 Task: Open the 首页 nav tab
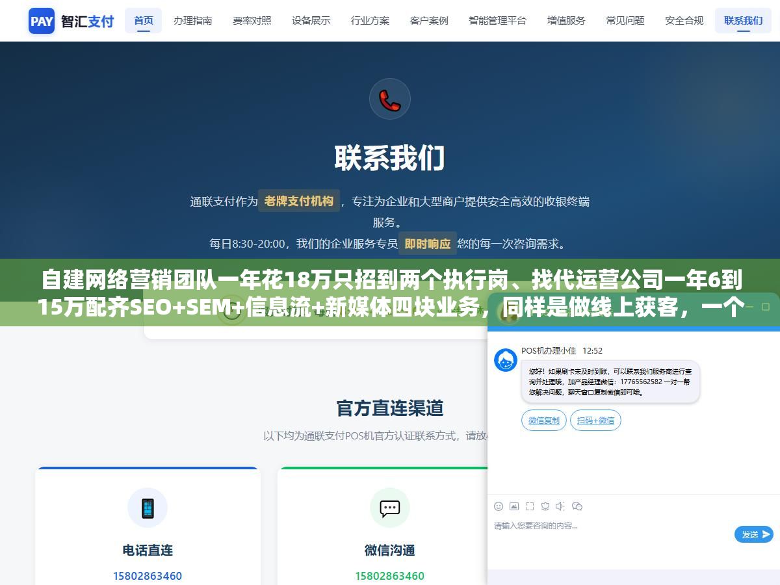144,21
